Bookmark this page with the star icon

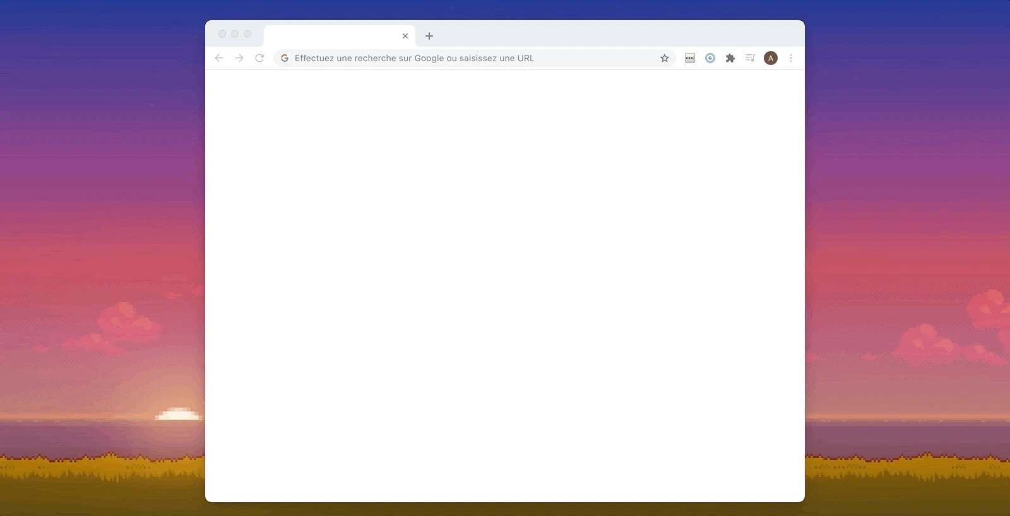pos(665,58)
